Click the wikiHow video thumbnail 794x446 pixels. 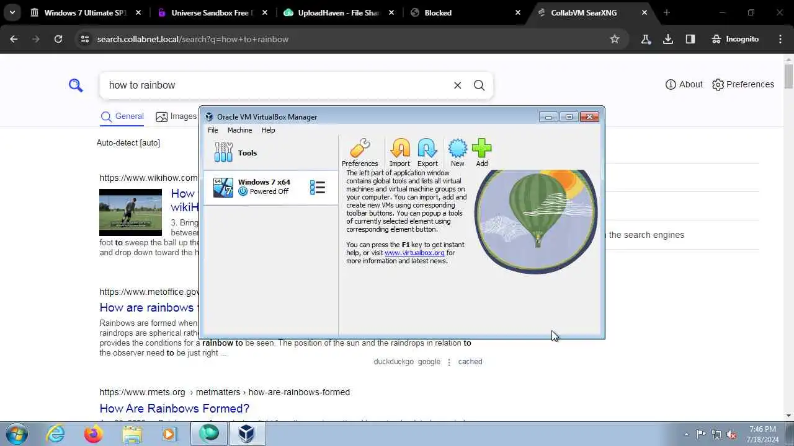(130, 212)
